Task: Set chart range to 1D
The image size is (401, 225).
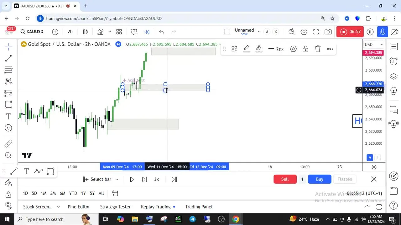Action: (25, 193)
